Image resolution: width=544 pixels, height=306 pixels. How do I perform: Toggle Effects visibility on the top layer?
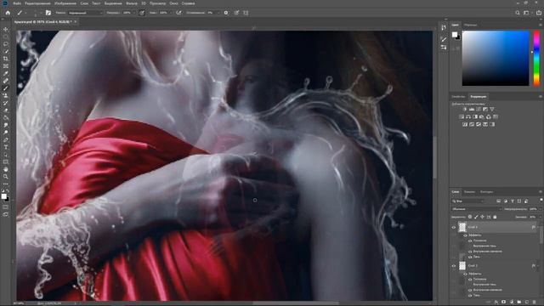click(465, 235)
